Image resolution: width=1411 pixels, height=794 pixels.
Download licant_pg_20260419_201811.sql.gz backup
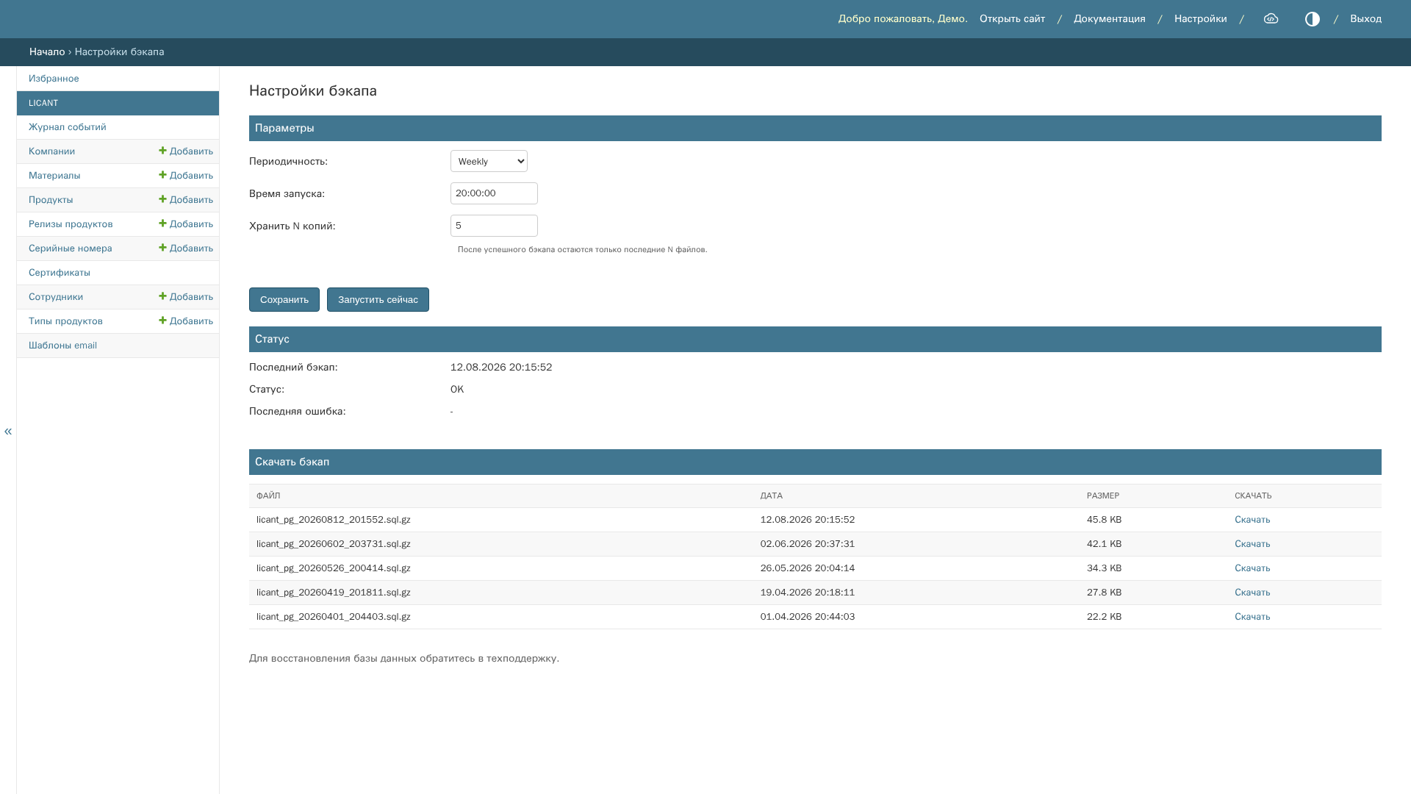pyautogui.click(x=1252, y=593)
